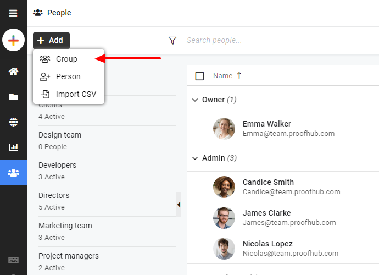379x275 pixels.
Task: Collapse the Owner section
Action: pyautogui.click(x=195, y=100)
